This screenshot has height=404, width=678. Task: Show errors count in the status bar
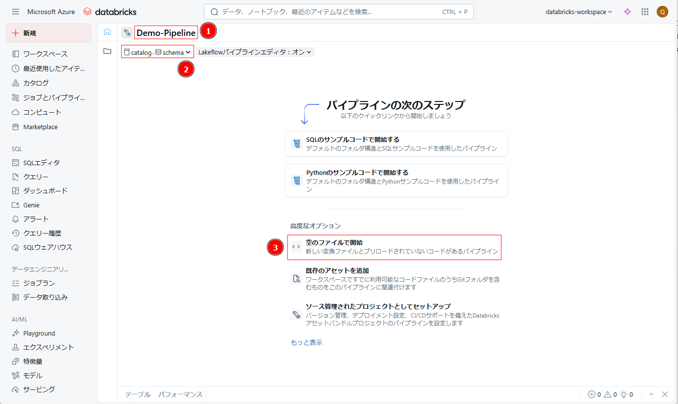click(594, 395)
